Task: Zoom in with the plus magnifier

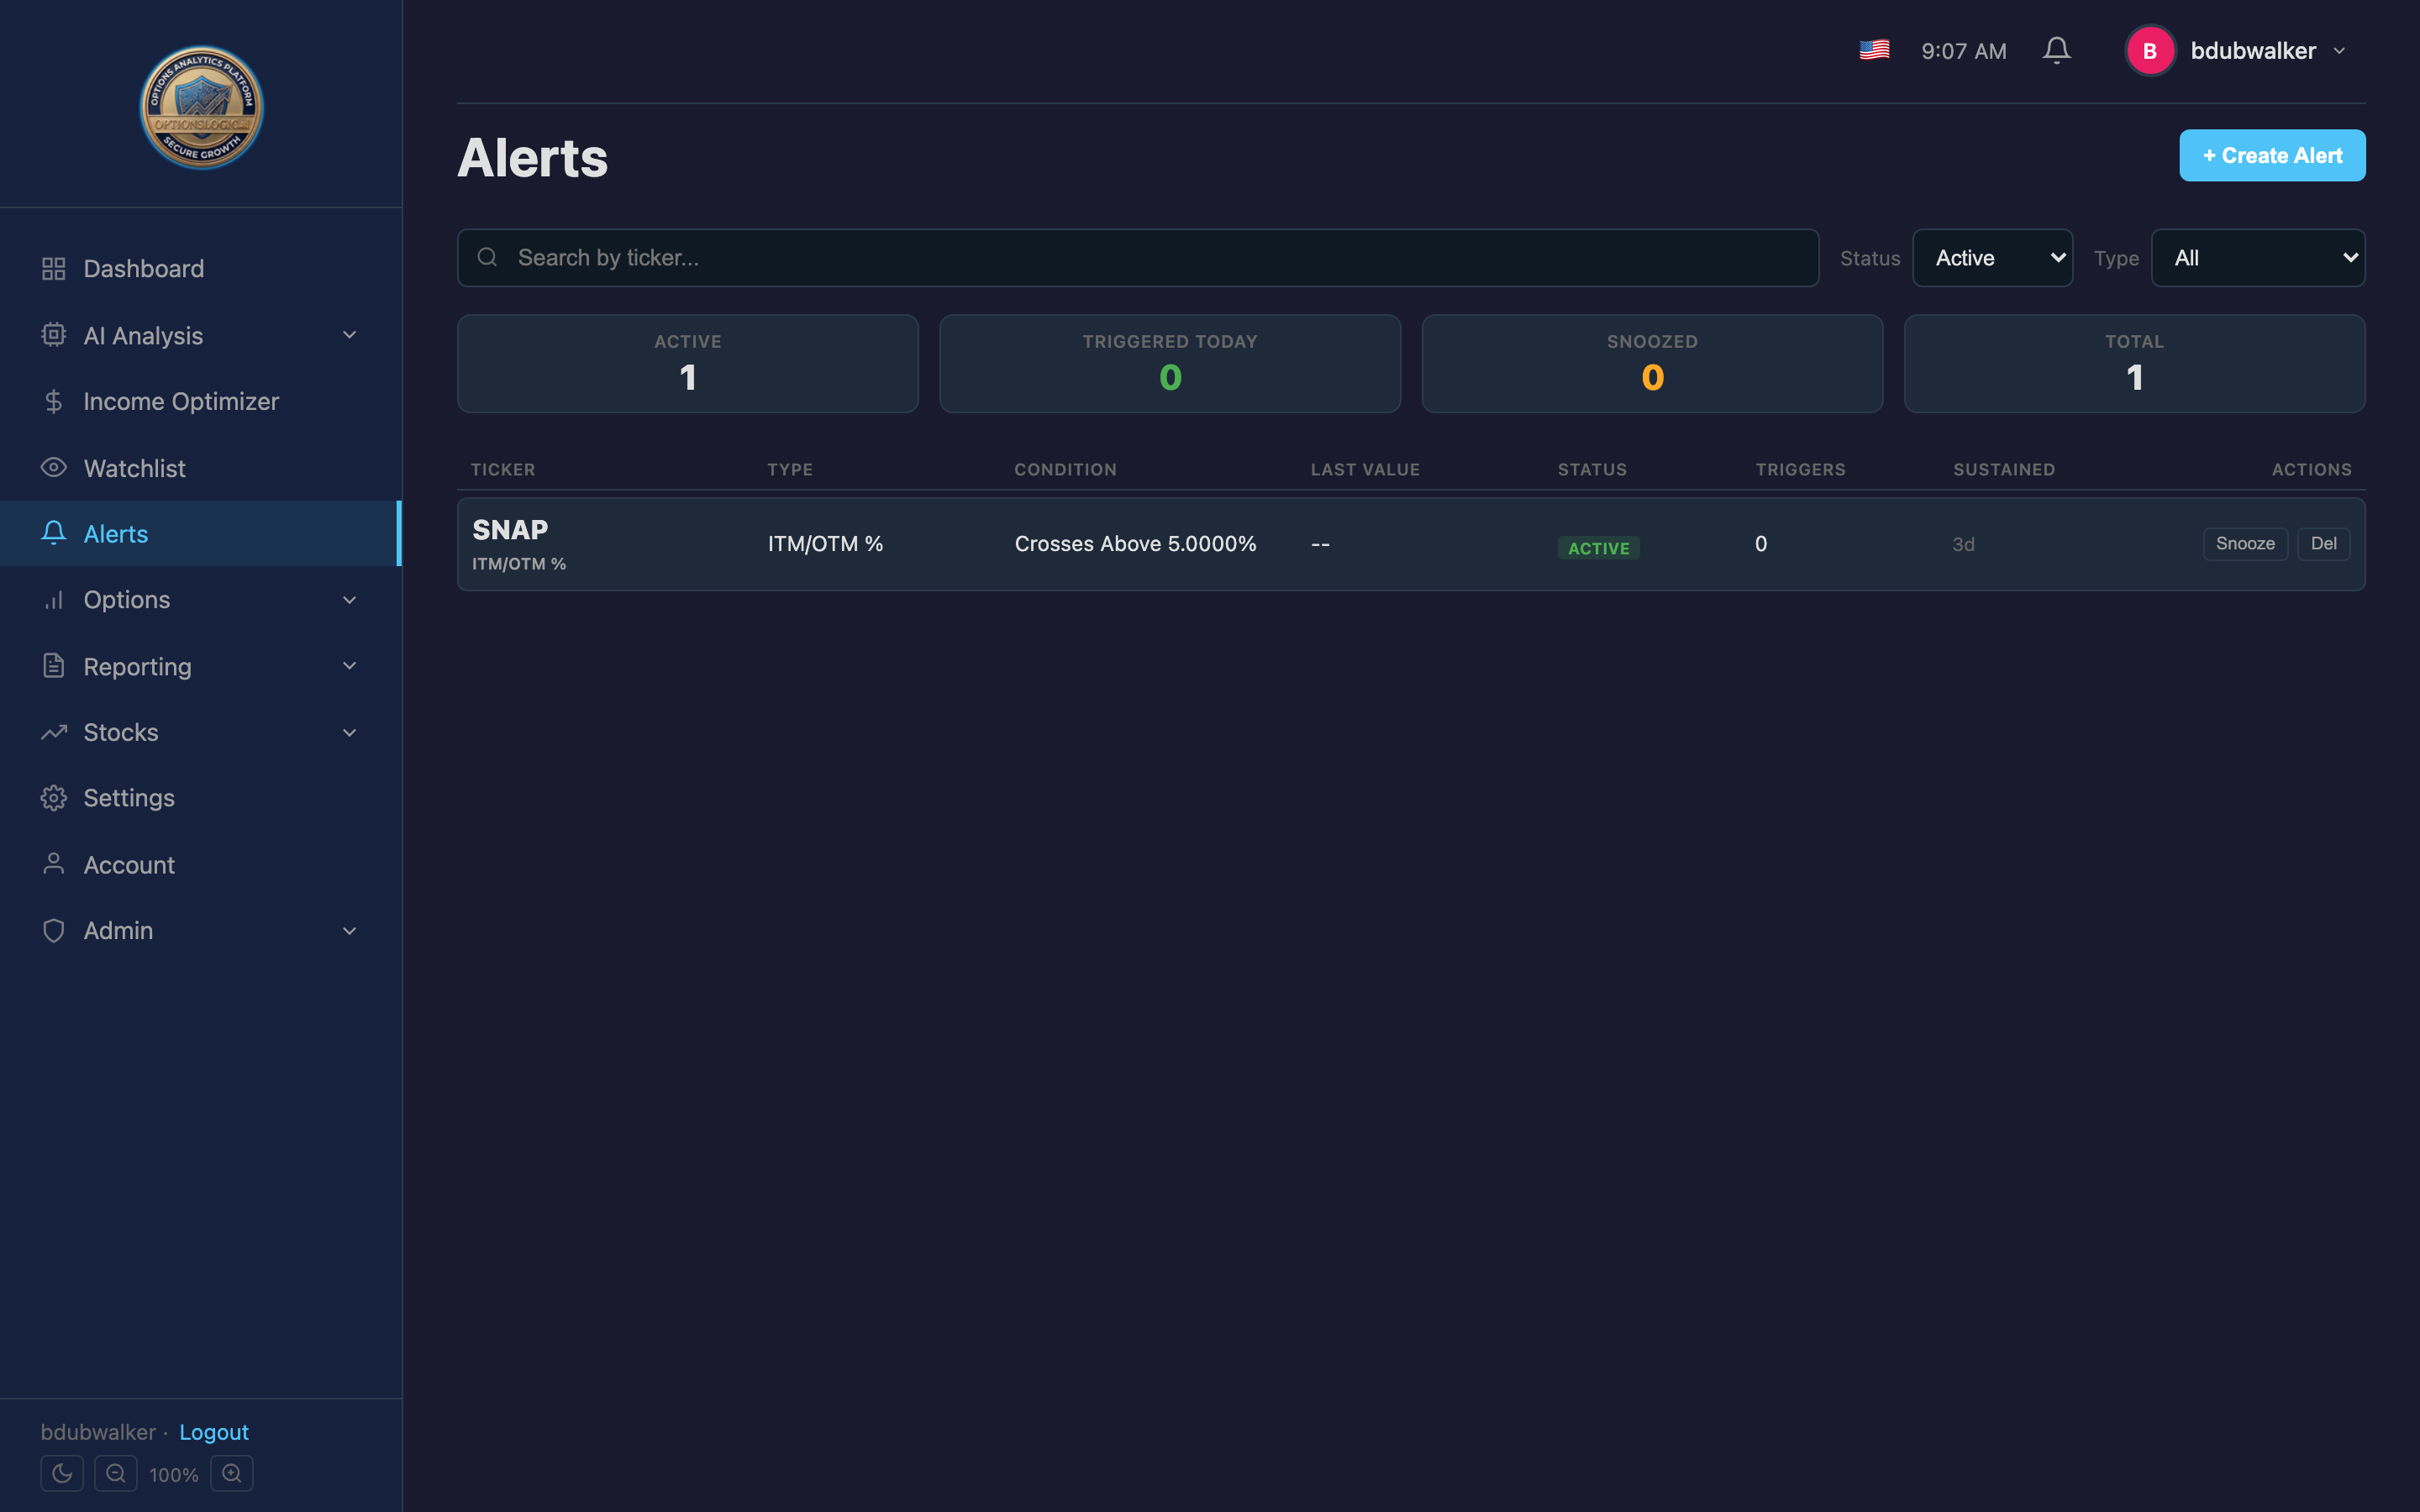Action: click(232, 1473)
